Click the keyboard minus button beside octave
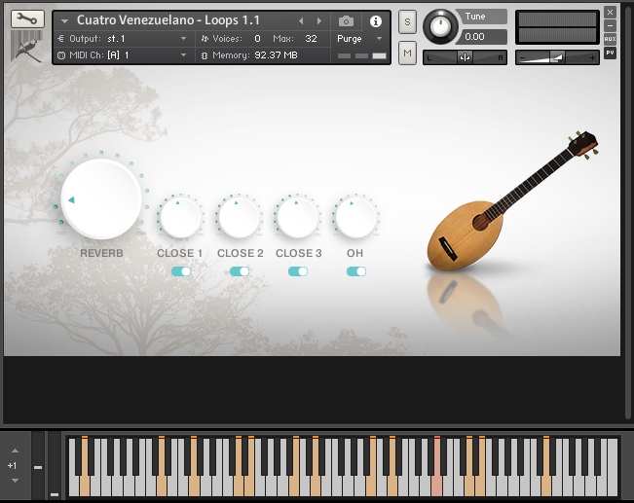Image resolution: width=634 pixels, height=503 pixels. 38,467
